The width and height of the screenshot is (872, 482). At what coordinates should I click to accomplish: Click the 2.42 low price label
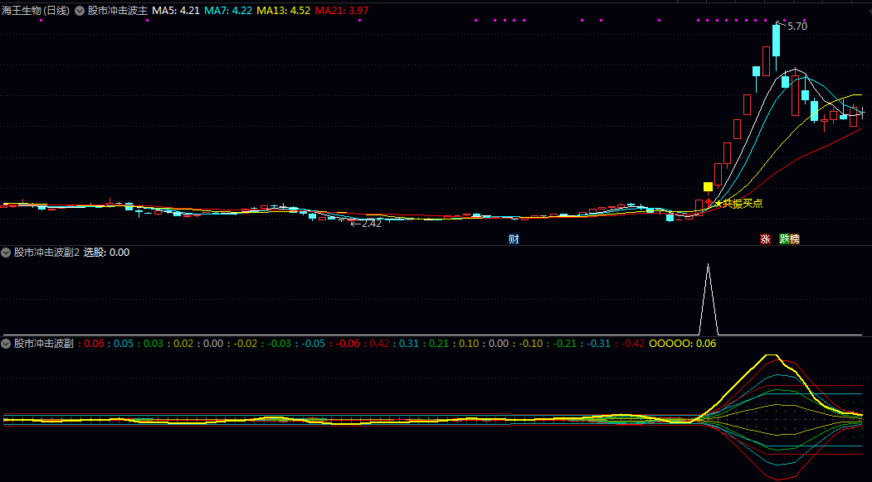coord(372,224)
